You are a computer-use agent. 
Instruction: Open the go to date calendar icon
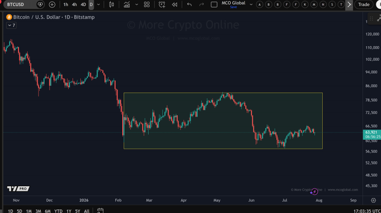(100, 211)
